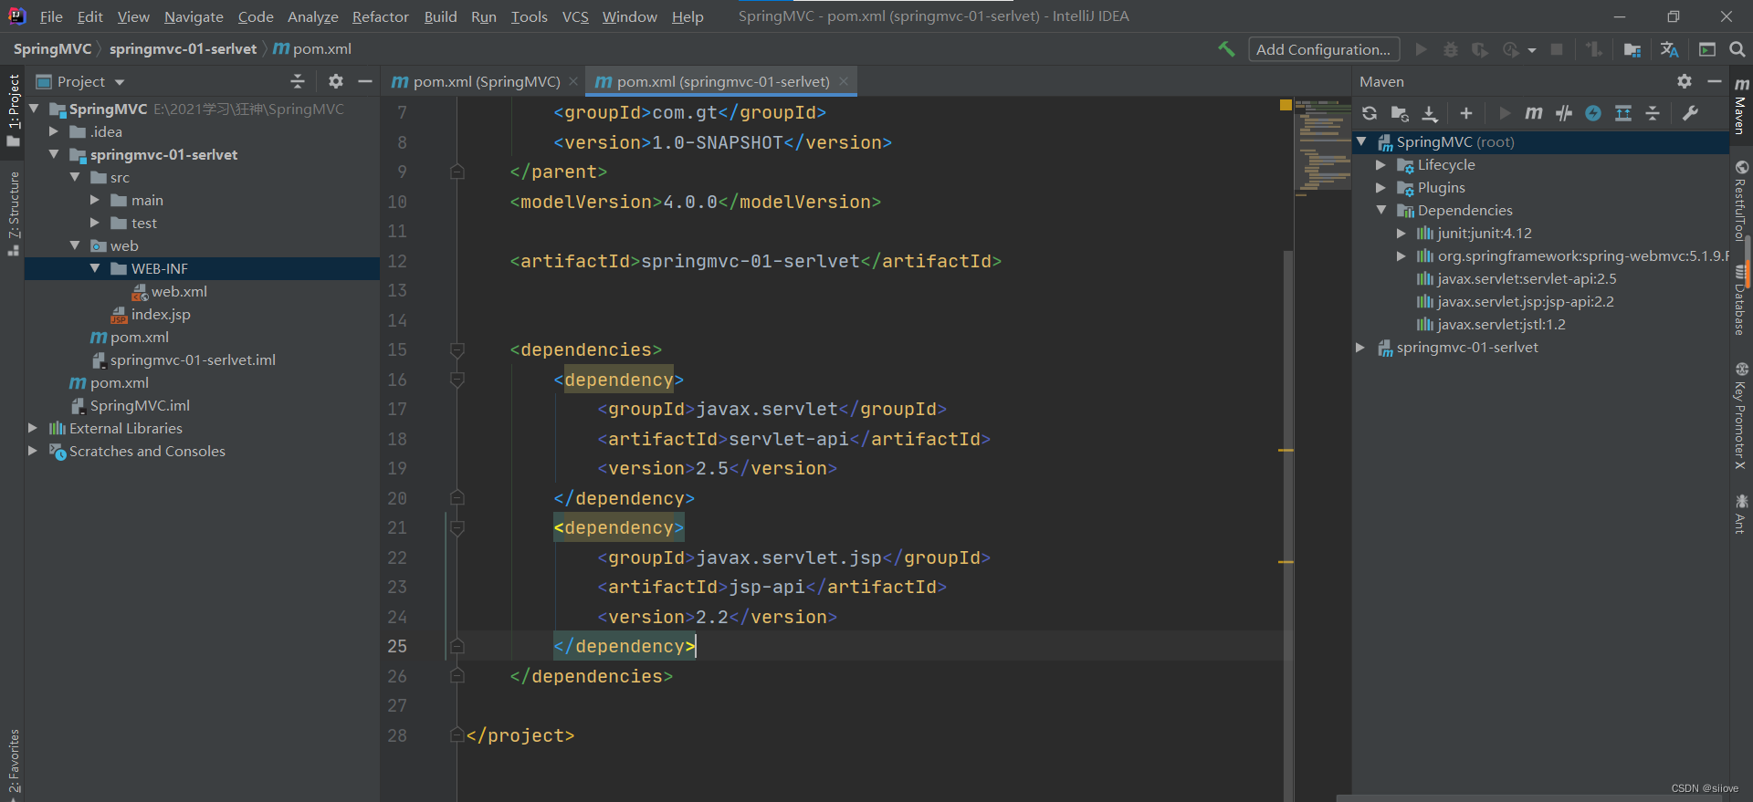Click SpringMVC breadcrumb in navigation bar
This screenshot has width=1753, height=802.
[x=52, y=49]
